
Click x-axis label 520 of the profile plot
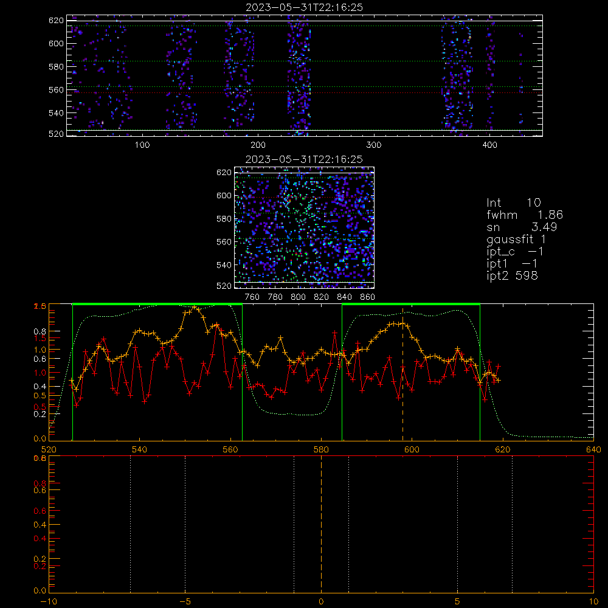coord(49,449)
